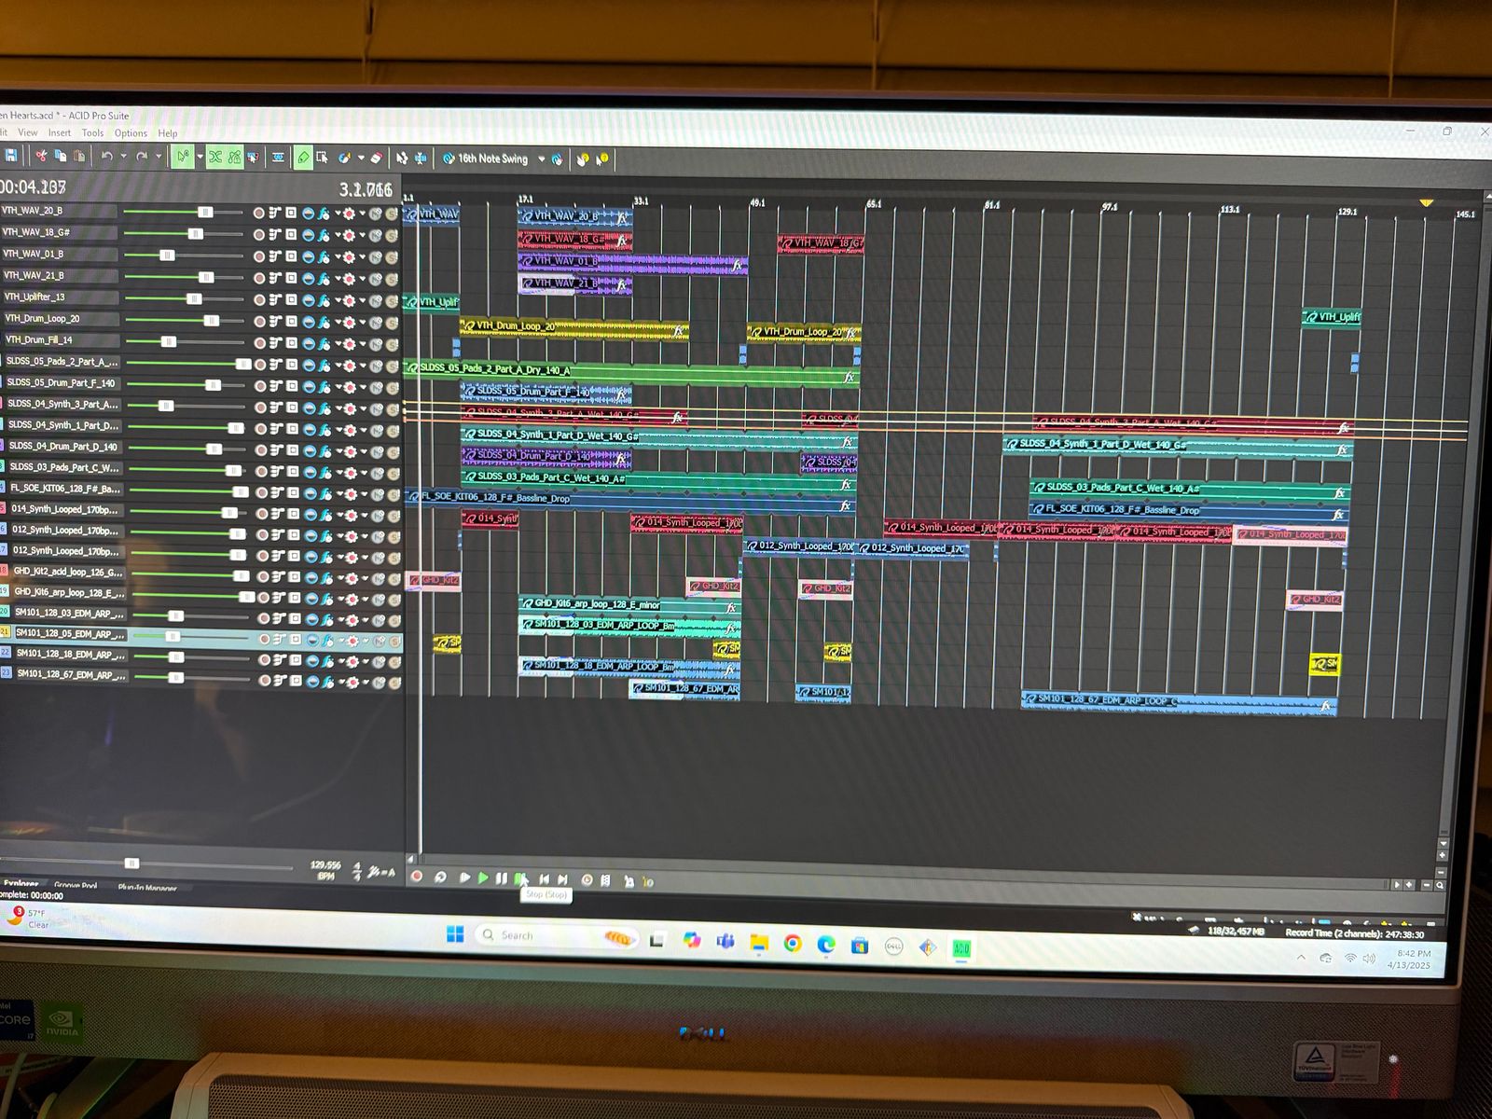Click volume slider of VTH_WAV_01_B track
The image size is (1492, 1119).
[167, 256]
